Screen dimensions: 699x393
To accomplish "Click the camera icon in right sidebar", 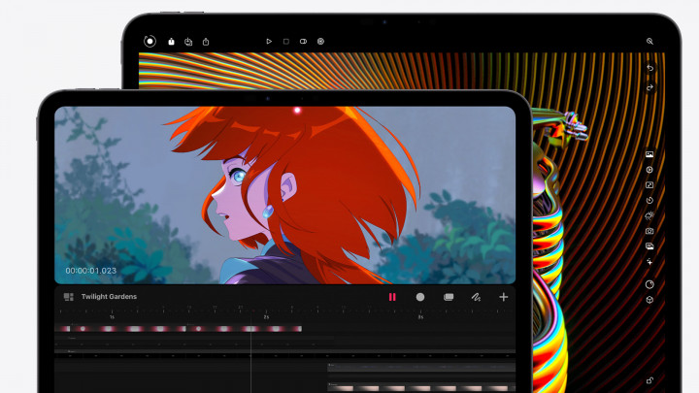I will click(x=649, y=231).
